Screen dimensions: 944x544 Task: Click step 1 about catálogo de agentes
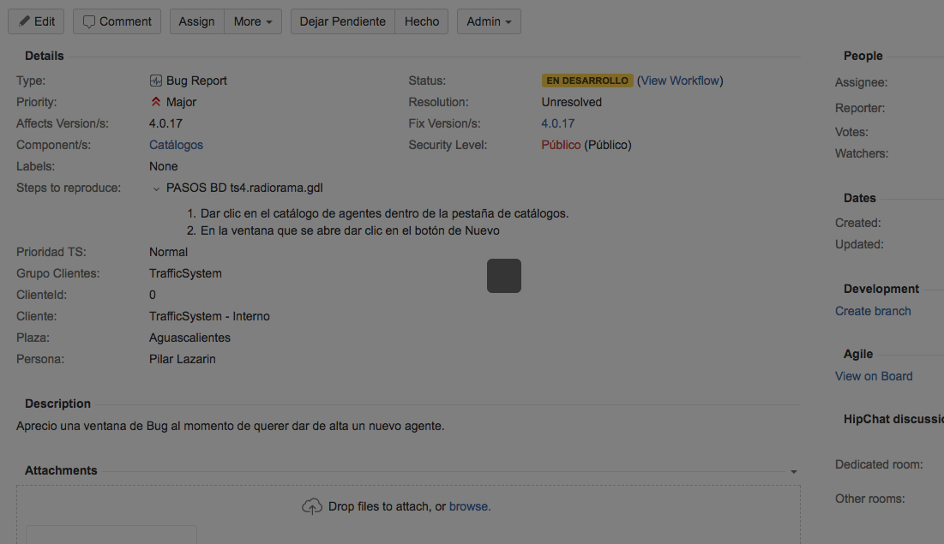(384, 213)
